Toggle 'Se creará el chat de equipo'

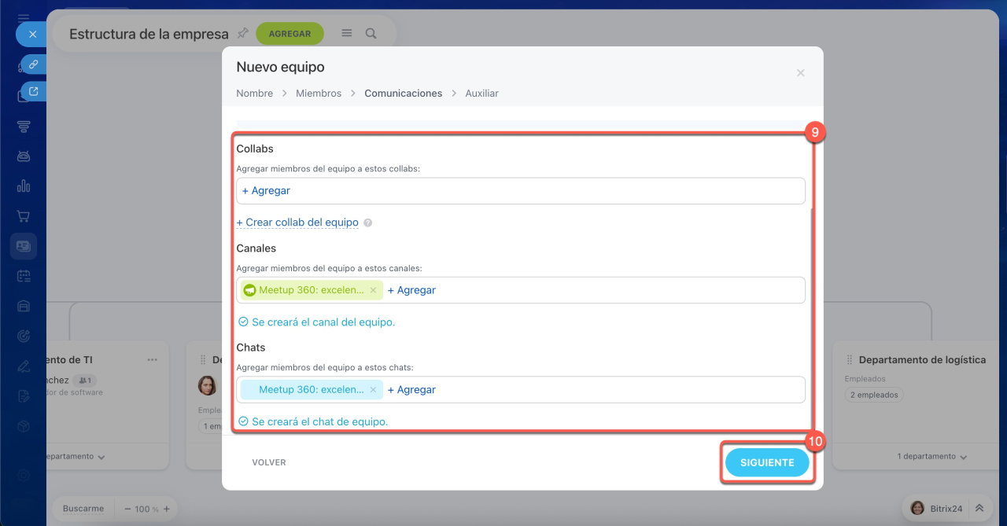(243, 422)
